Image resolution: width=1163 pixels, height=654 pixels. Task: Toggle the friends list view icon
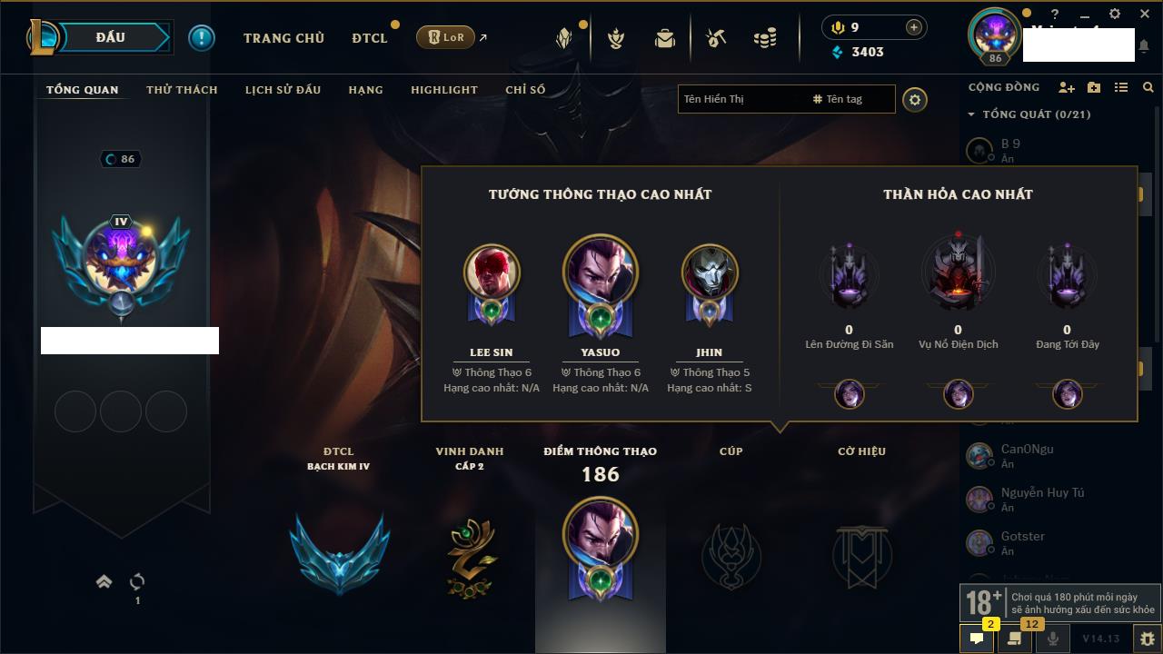point(1121,87)
